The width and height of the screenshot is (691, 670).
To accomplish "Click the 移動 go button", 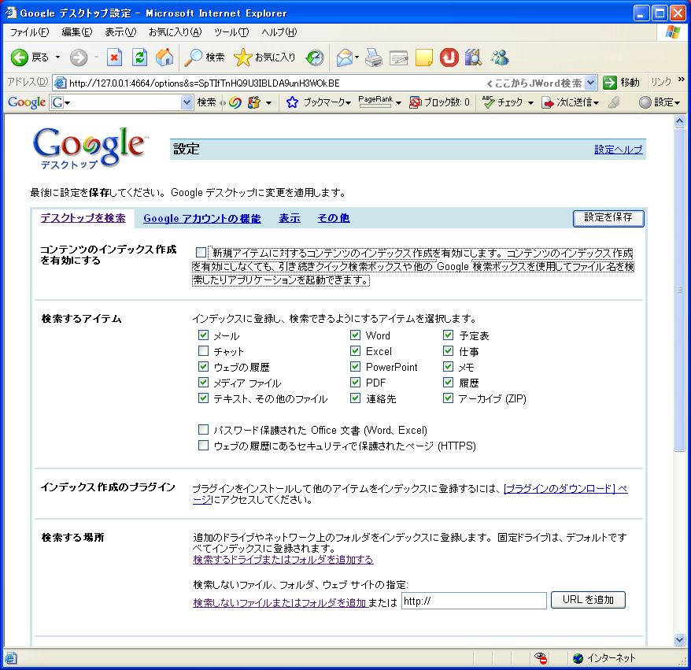I will [x=622, y=83].
